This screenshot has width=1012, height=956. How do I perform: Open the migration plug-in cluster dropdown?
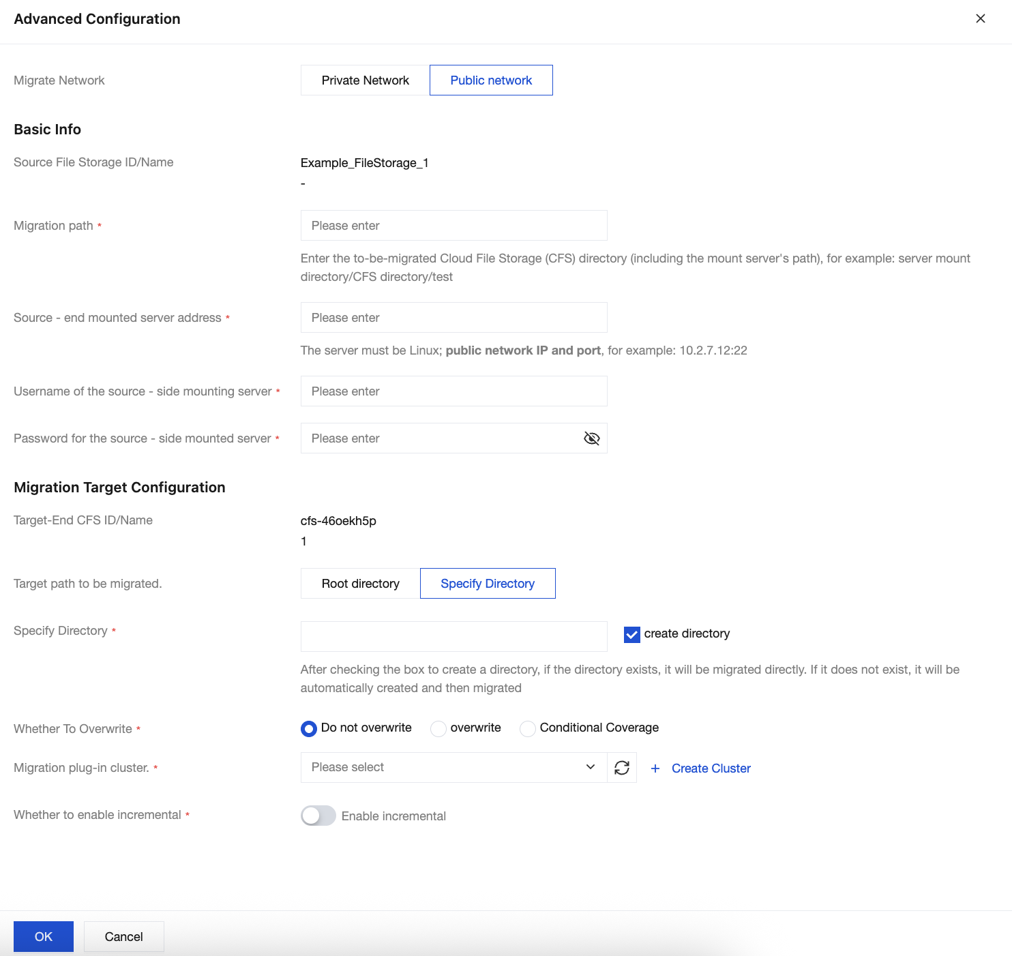coord(443,768)
